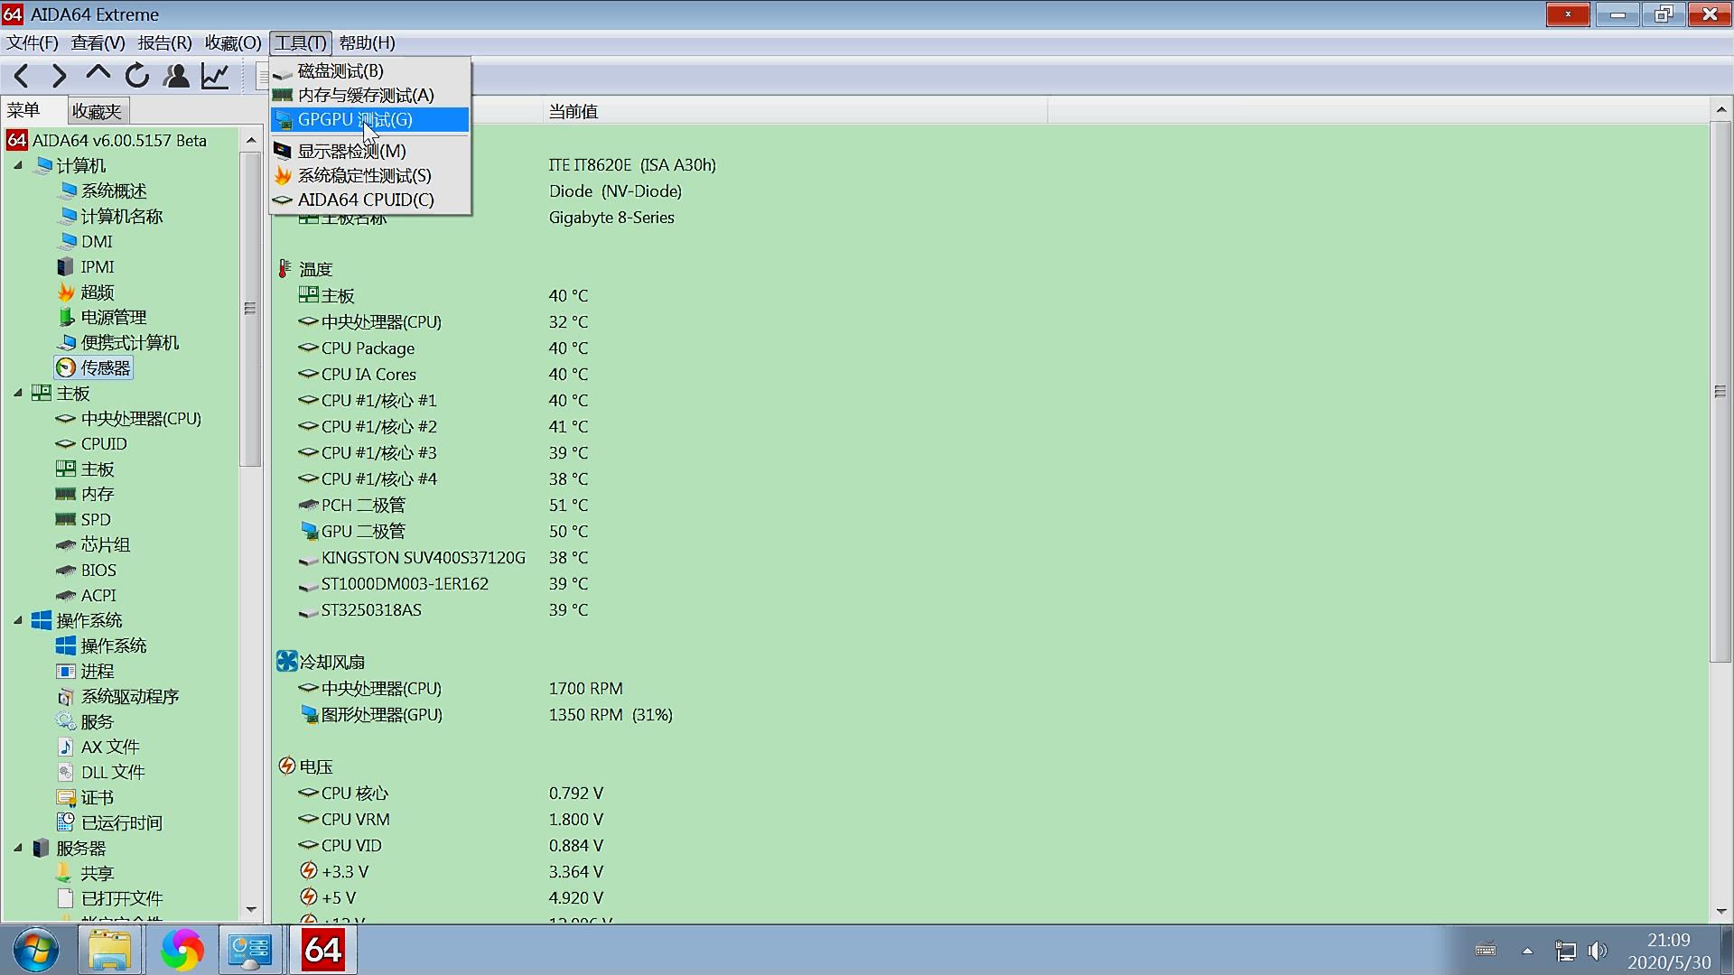Click the volume speaker tray icon
1734x975 pixels.
tap(1598, 951)
